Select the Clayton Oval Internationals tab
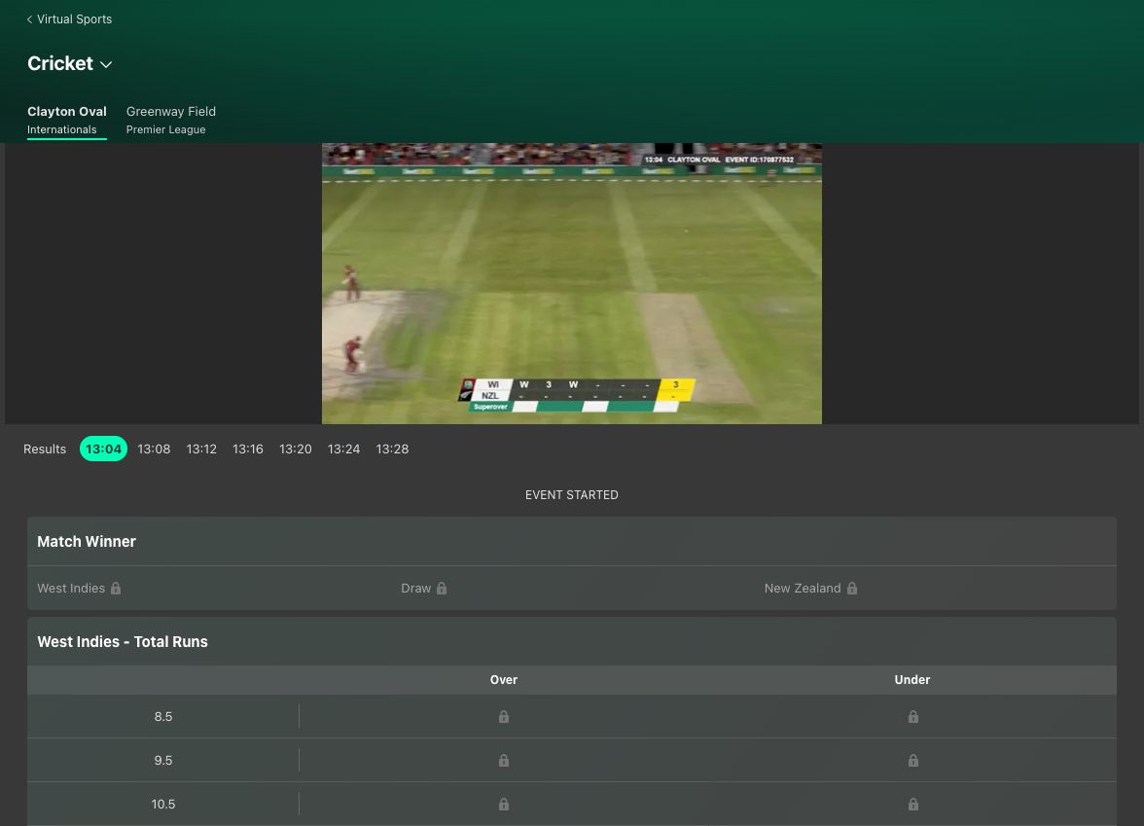The width and height of the screenshot is (1144, 826). click(66, 119)
